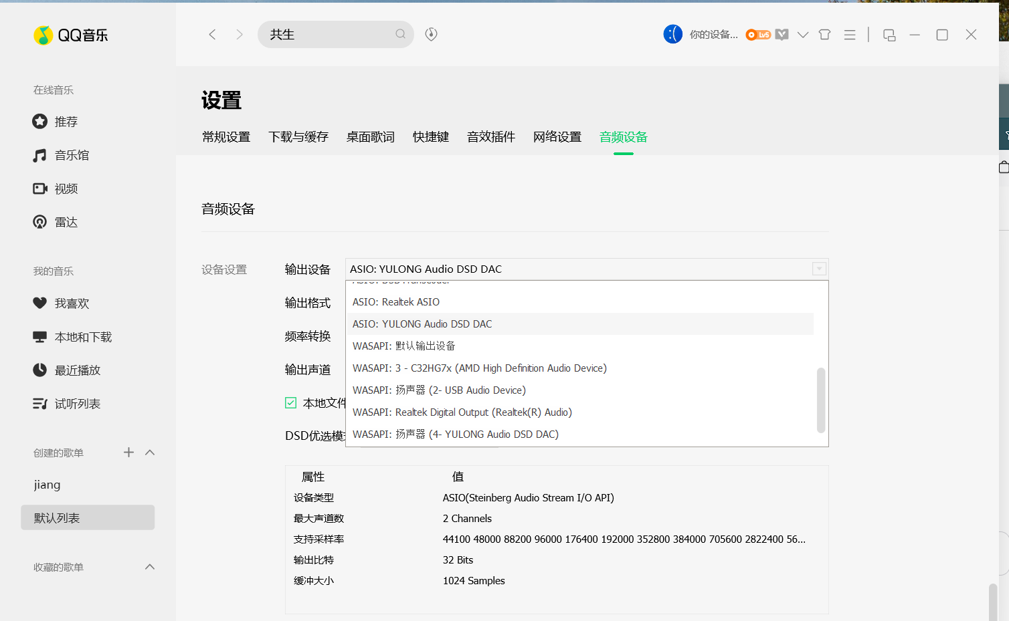Open the main menu hamburger icon
This screenshot has height=621, width=1009.
pos(850,35)
